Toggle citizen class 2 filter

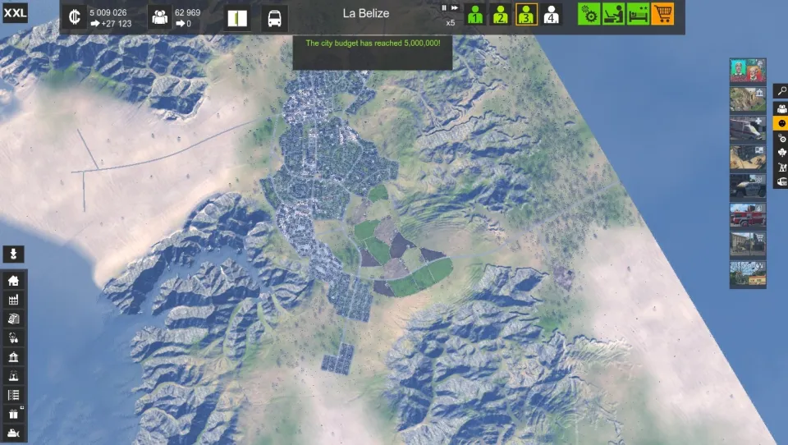pyautogui.click(x=500, y=15)
